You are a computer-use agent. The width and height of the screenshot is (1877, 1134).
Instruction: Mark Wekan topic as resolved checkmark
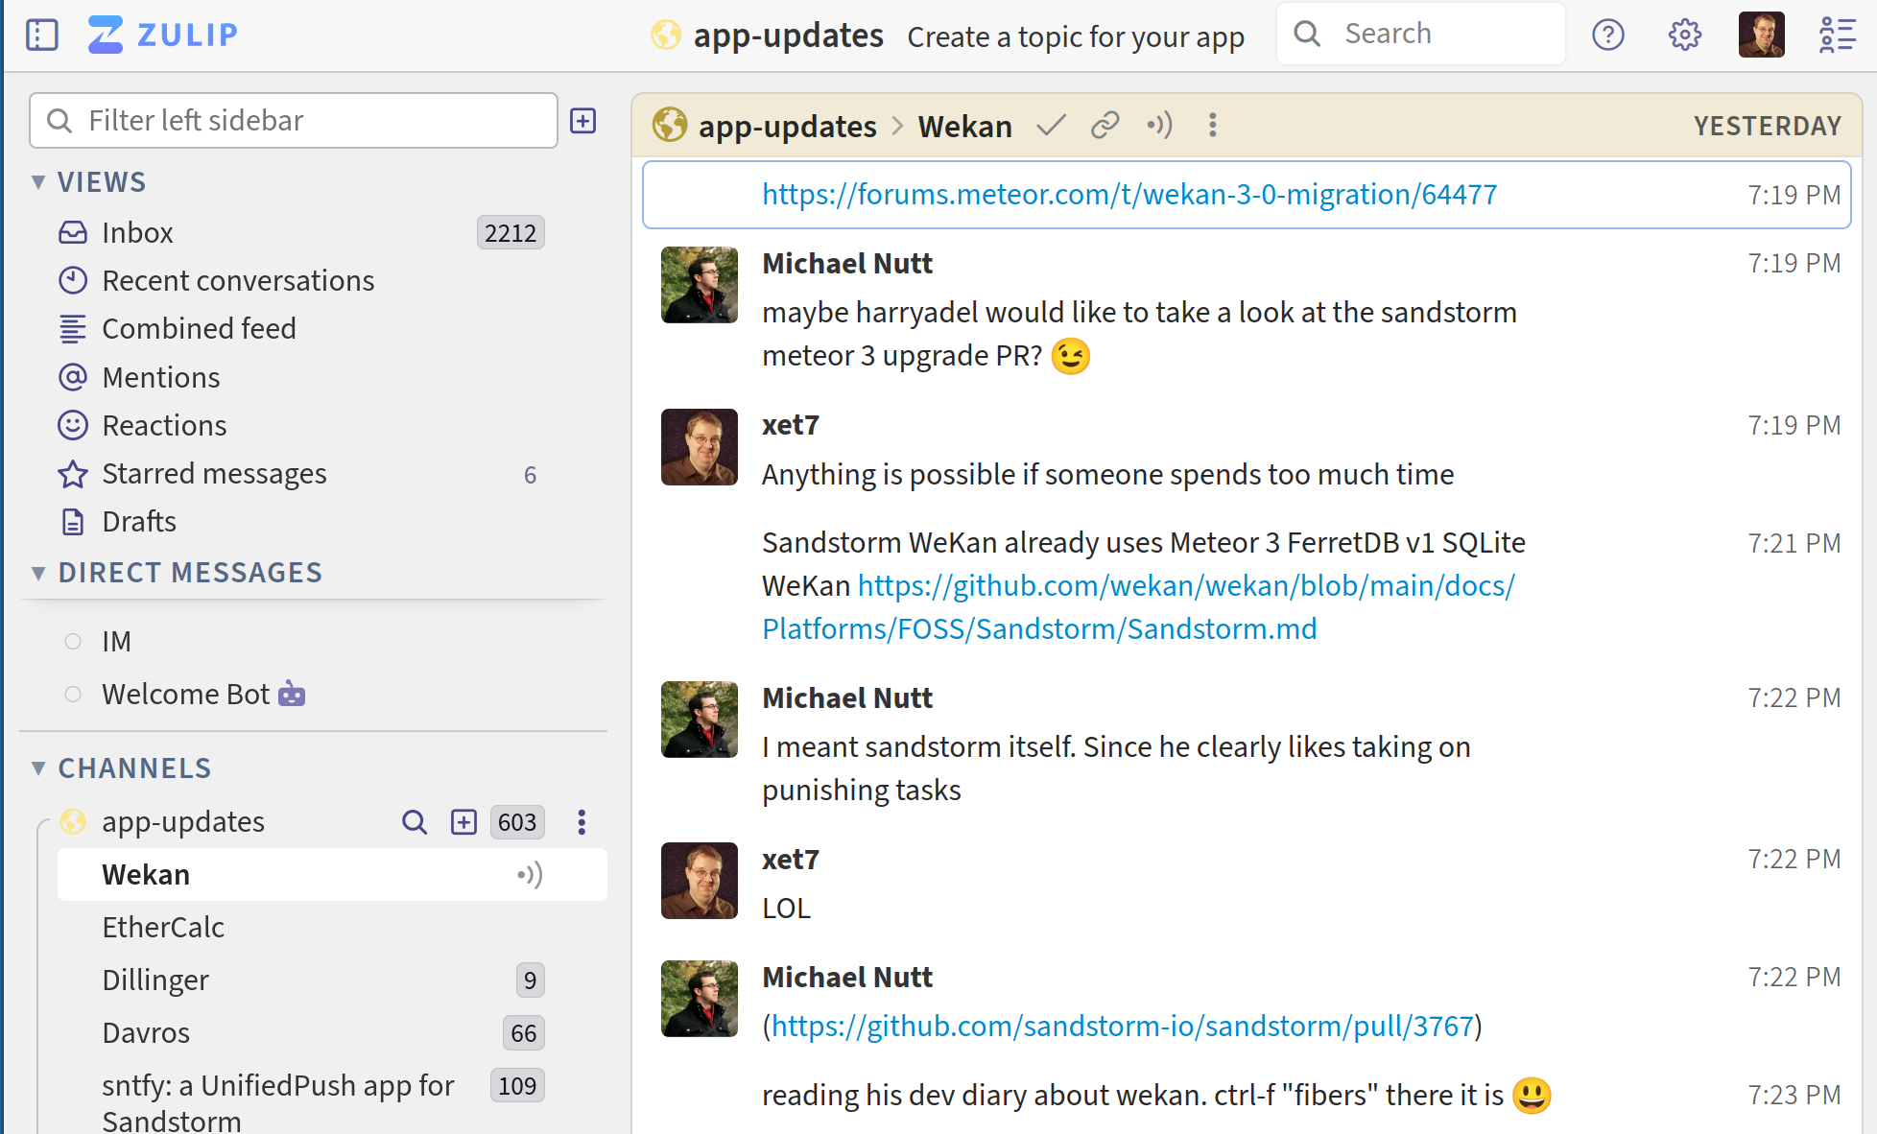tap(1052, 126)
